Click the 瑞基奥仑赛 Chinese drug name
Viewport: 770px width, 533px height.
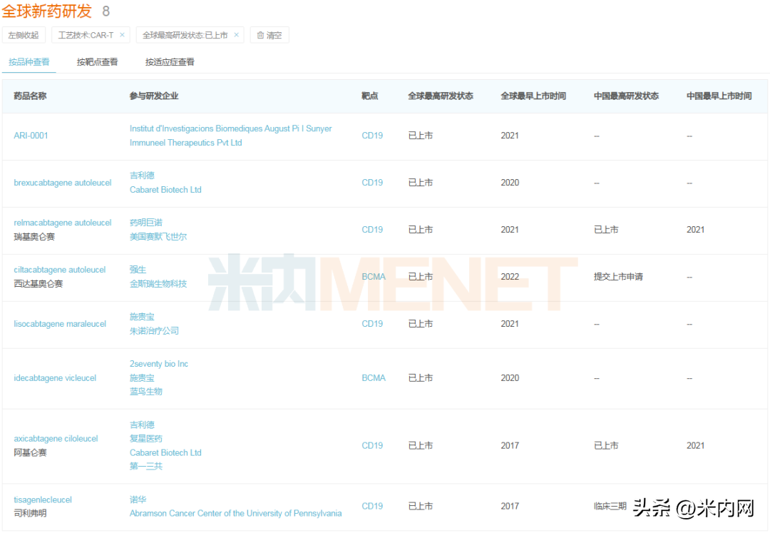click(34, 237)
